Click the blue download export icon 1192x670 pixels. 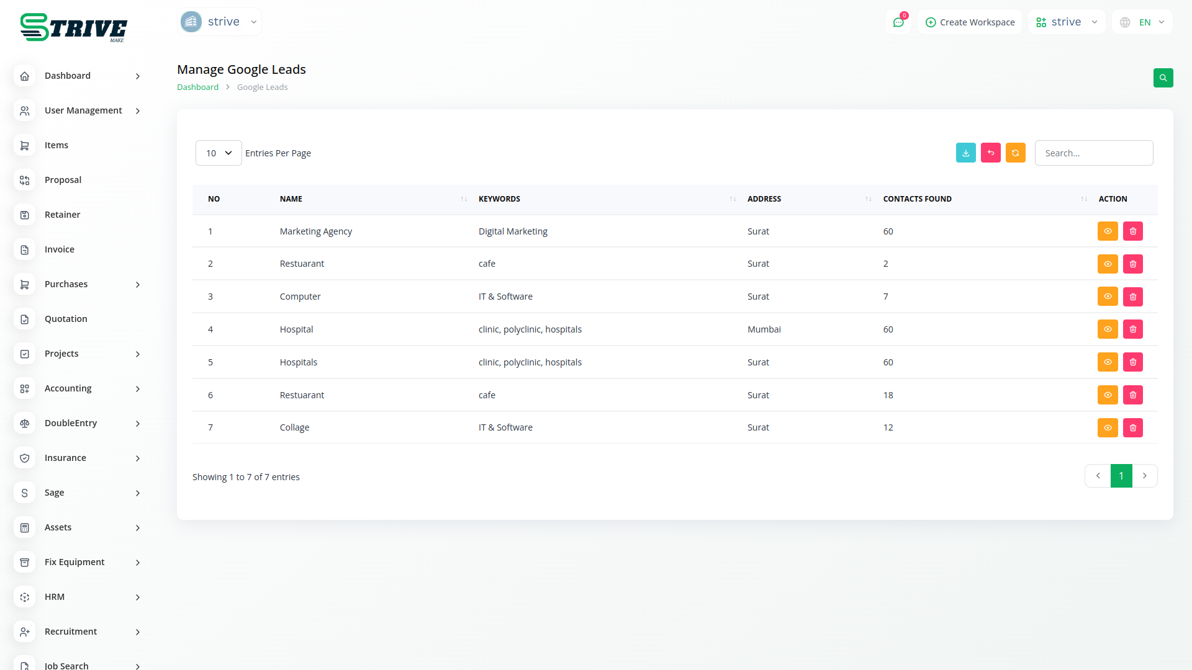pyautogui.click(x=965, y=153)
